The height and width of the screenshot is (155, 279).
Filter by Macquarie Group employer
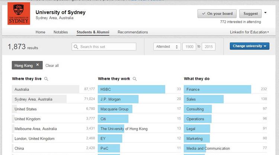(x=139, y=109)
